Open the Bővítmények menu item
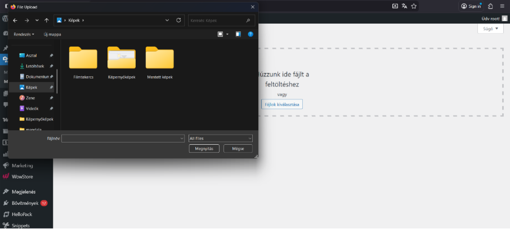510x229 pixels. click(x=25, y=203)
